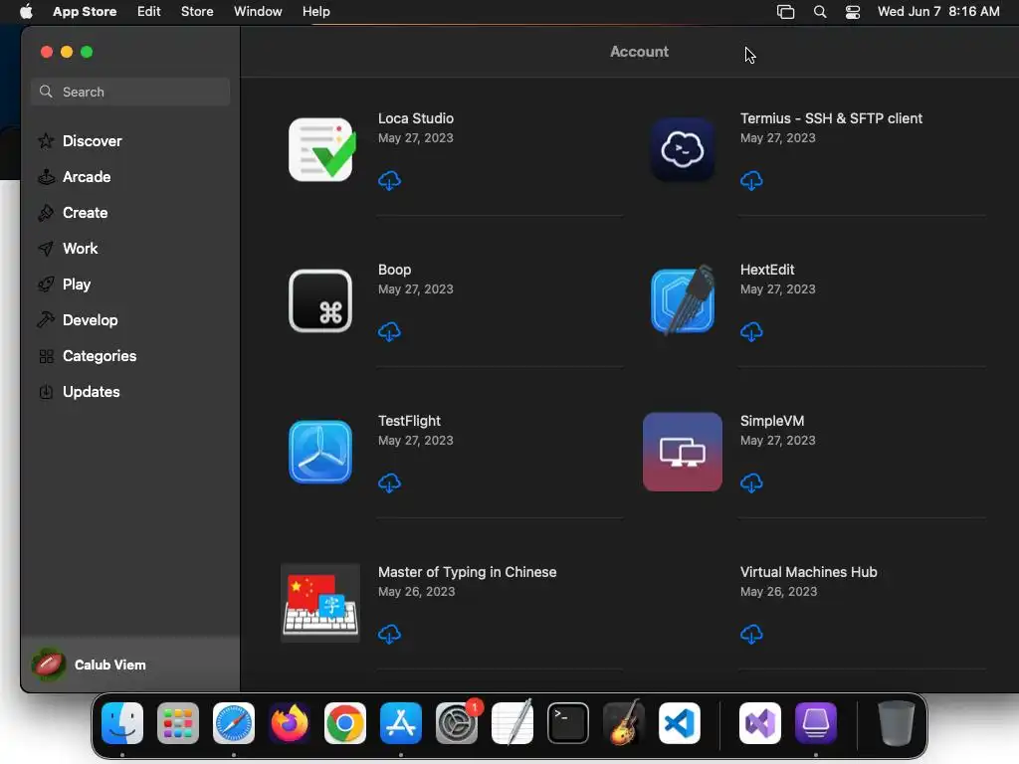Open Visual Studio Code from the Dock

[x=680, y=723]
